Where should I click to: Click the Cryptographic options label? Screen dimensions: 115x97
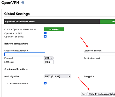(16, 69)
